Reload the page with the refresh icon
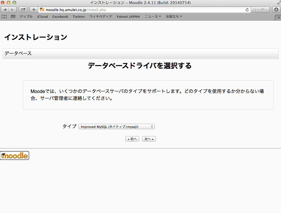Screen dimensions: 281x213 (247, 10)
